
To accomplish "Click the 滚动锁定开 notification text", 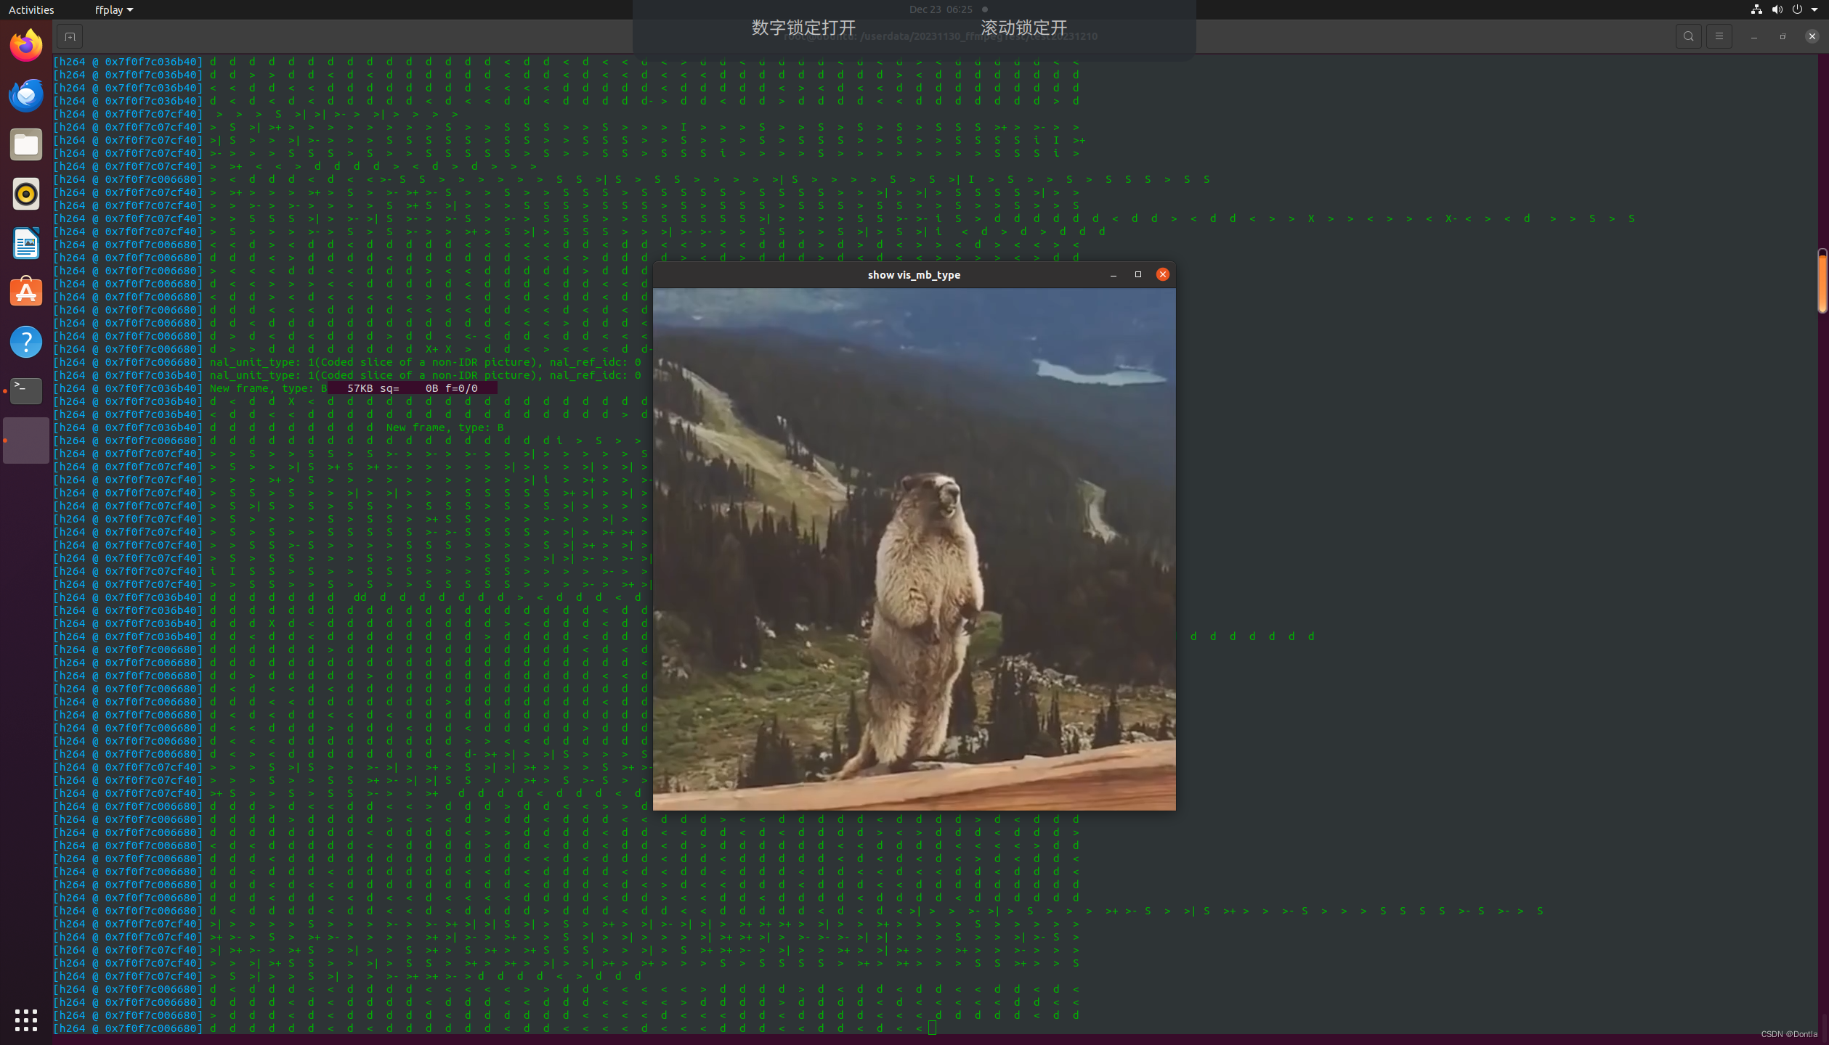I will 1024,28.
